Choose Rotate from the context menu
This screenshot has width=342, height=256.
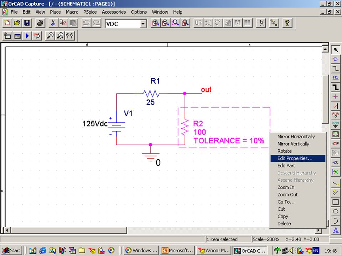tap(298, 151)
